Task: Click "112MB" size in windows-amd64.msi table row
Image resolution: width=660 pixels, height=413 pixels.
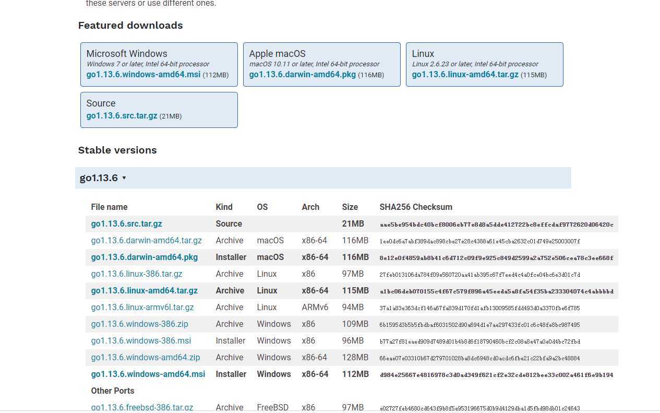Action: 356,374
